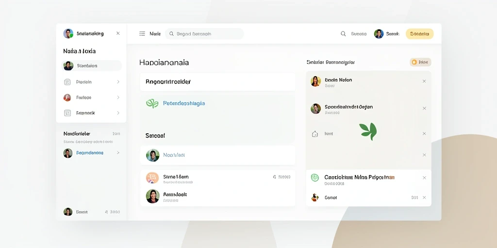Click the home outline icon in right panel

click(315, 134)
